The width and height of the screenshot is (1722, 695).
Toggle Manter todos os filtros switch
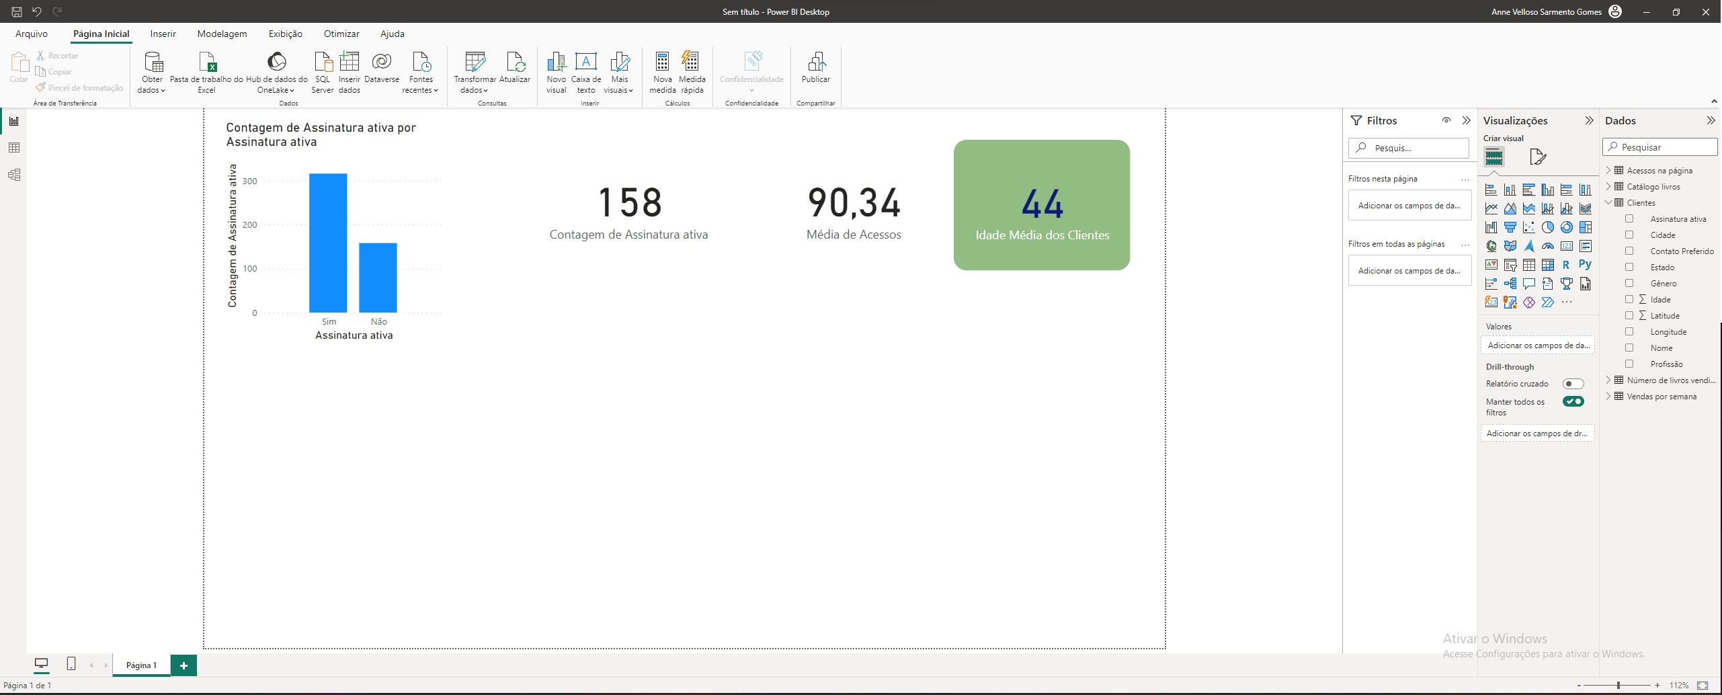1573,401
